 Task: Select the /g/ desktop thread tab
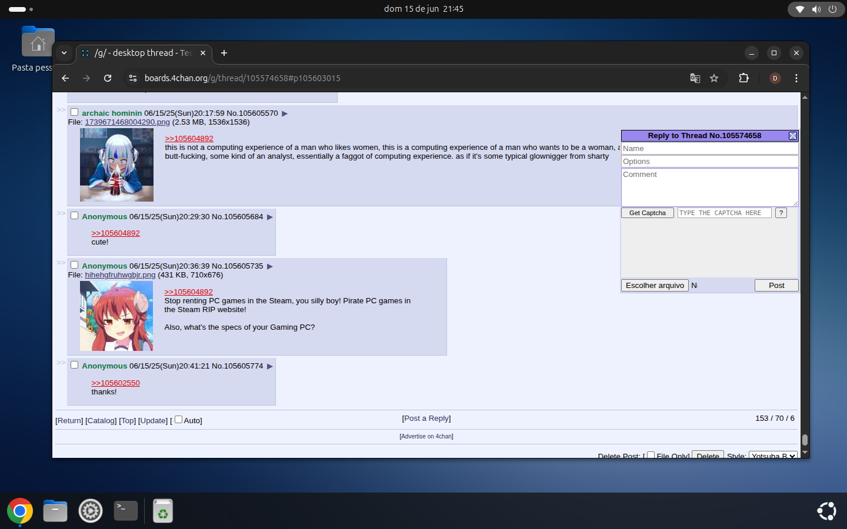tap(144, 53)
